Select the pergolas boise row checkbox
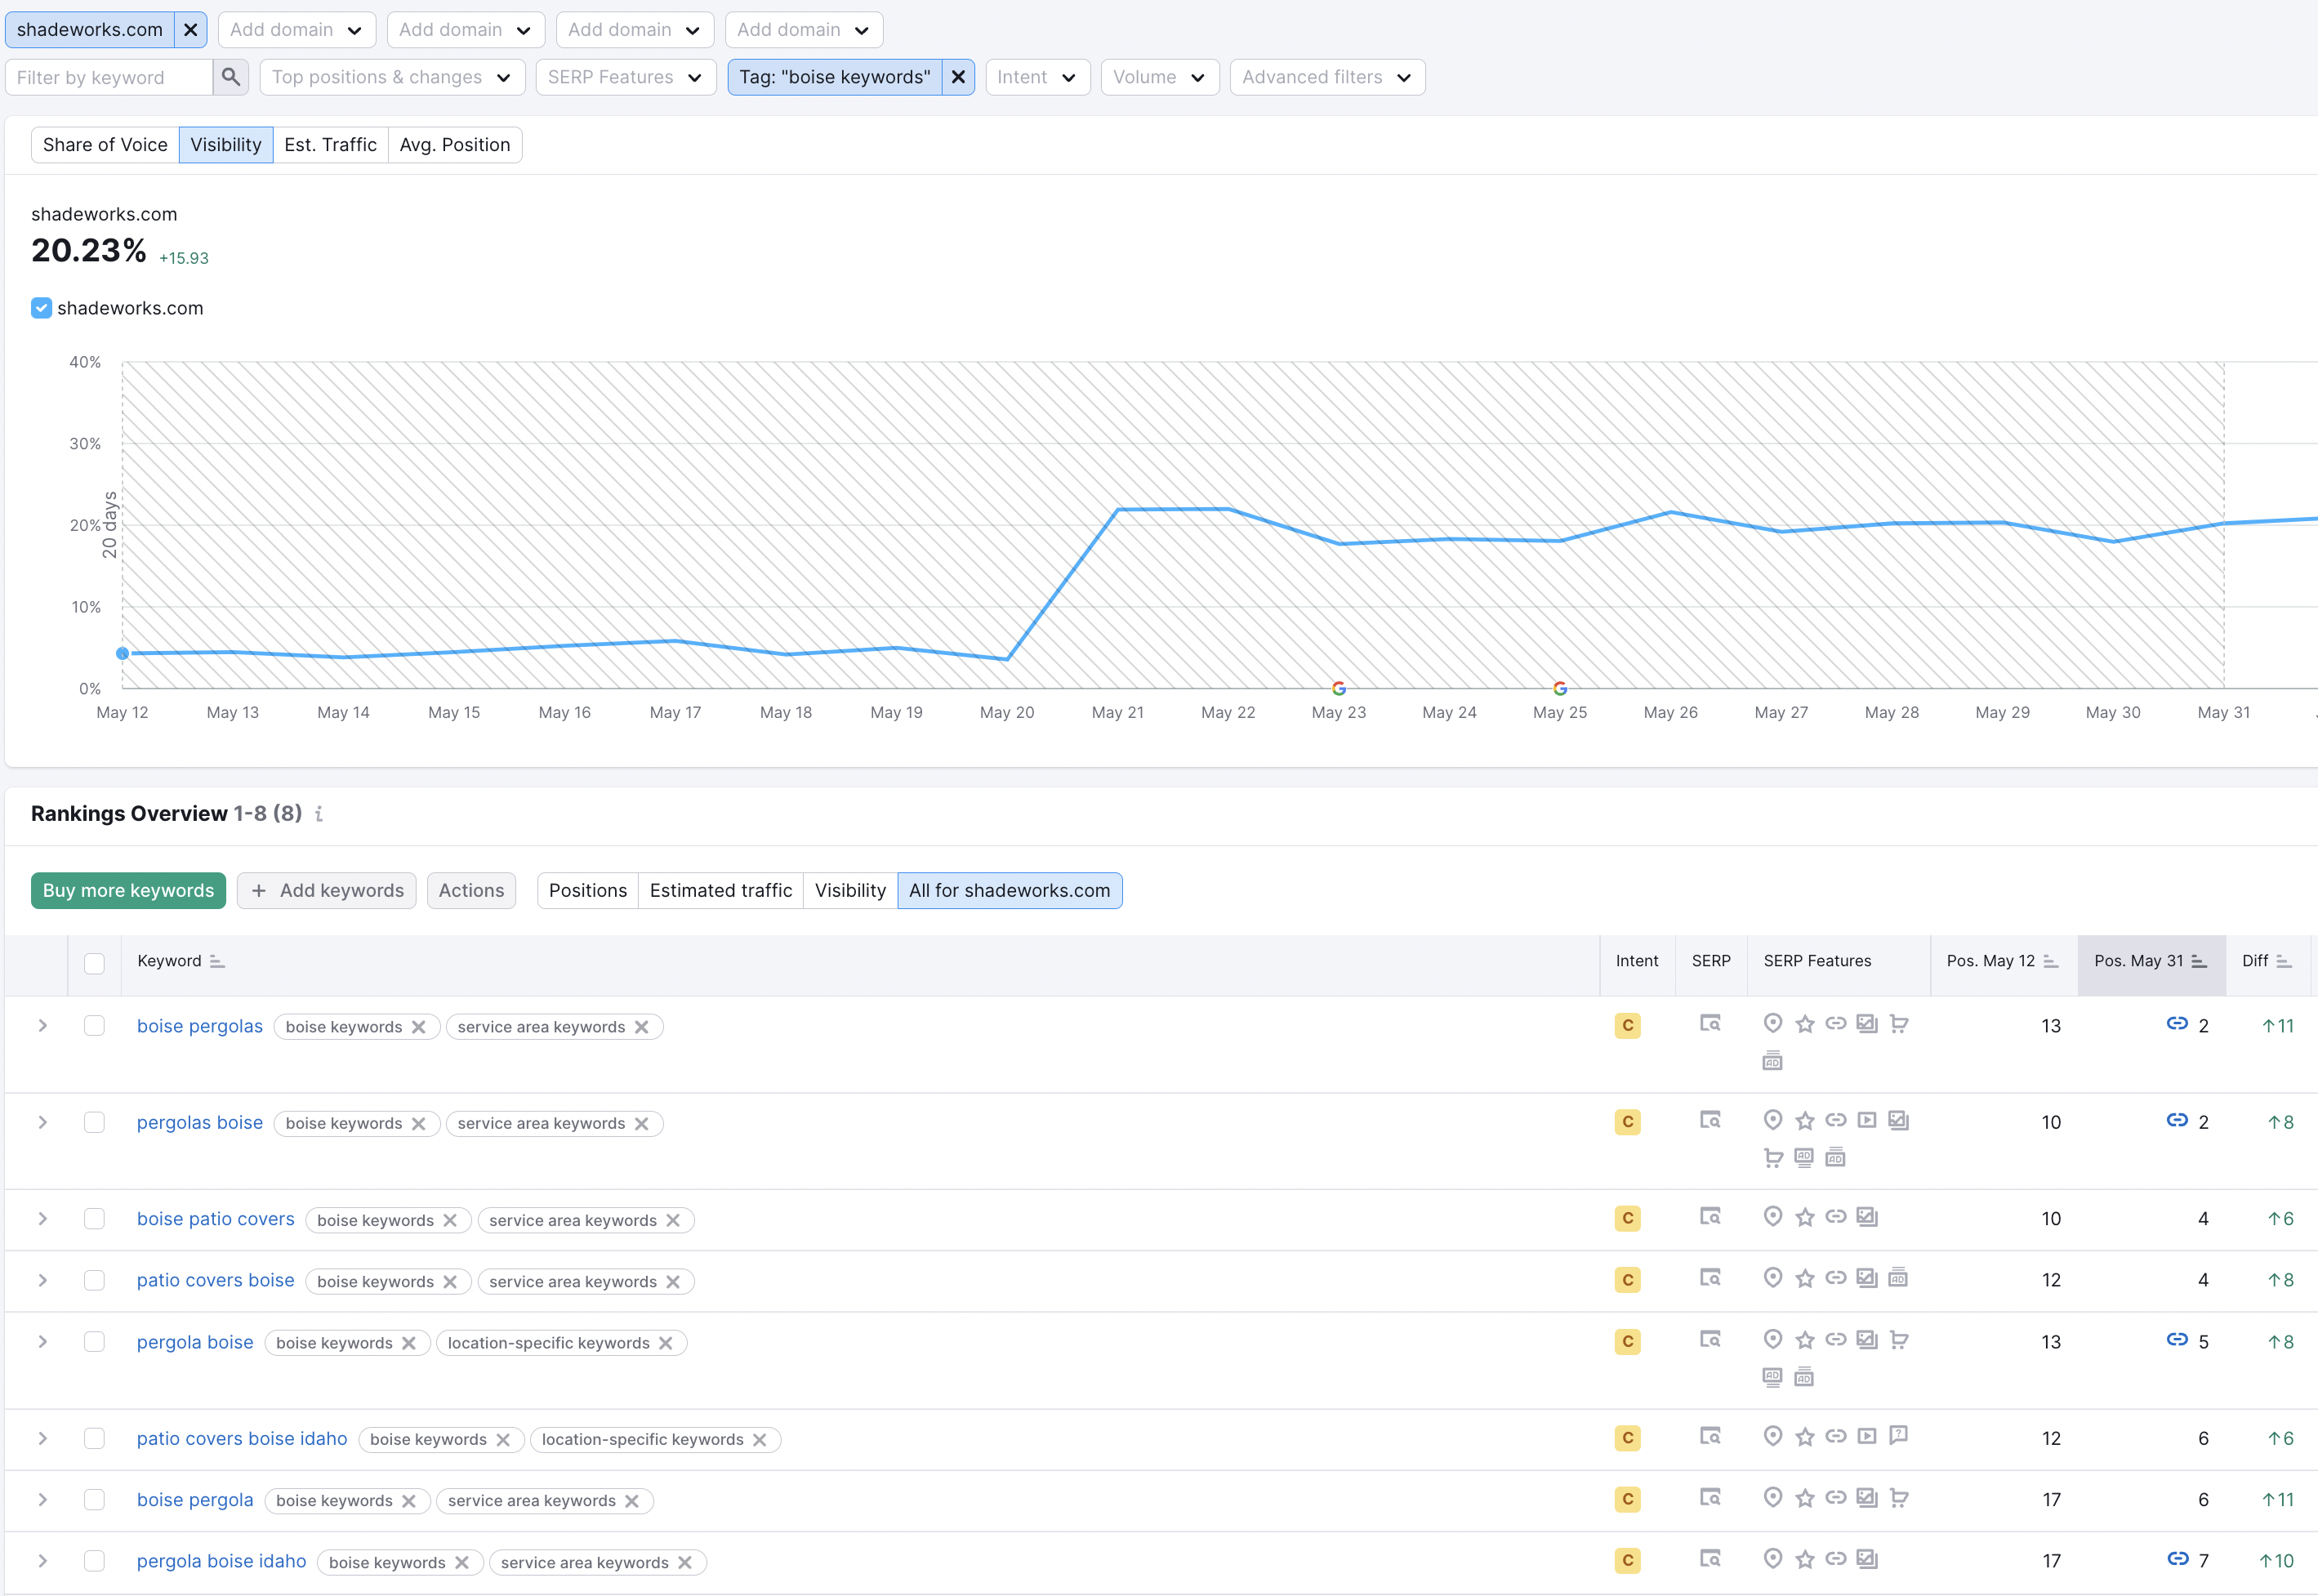 click(94, 1123)
